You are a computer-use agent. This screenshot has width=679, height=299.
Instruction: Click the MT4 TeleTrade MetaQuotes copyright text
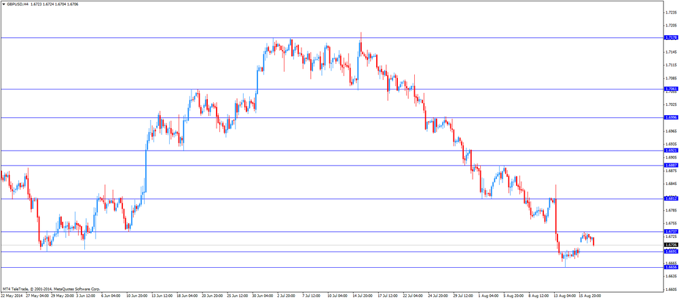(51, 289)
